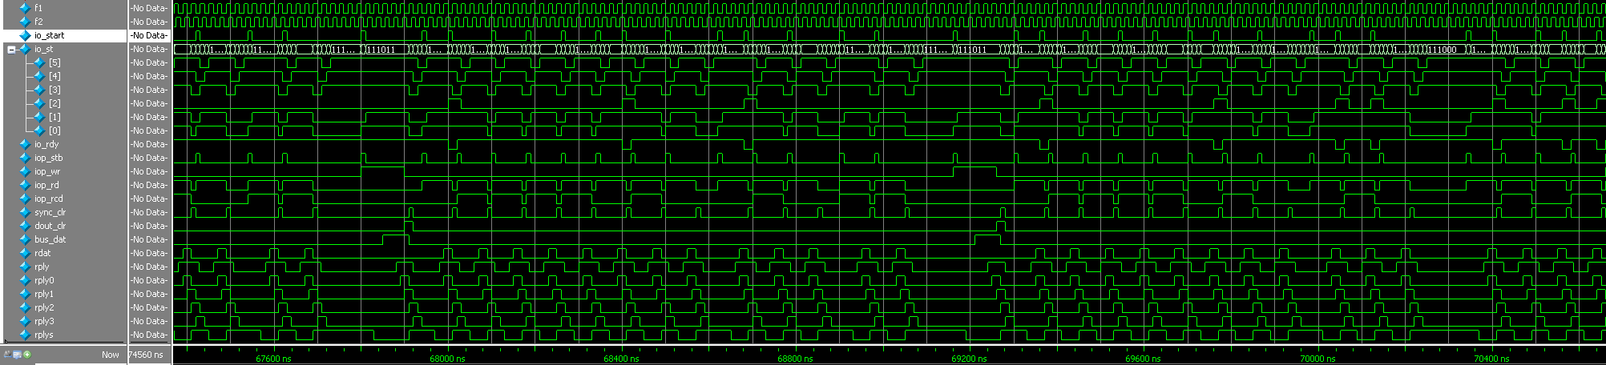Click the 70400 ns timeline label
This screenshot has height=365, width=1606.
(1491, 359)
